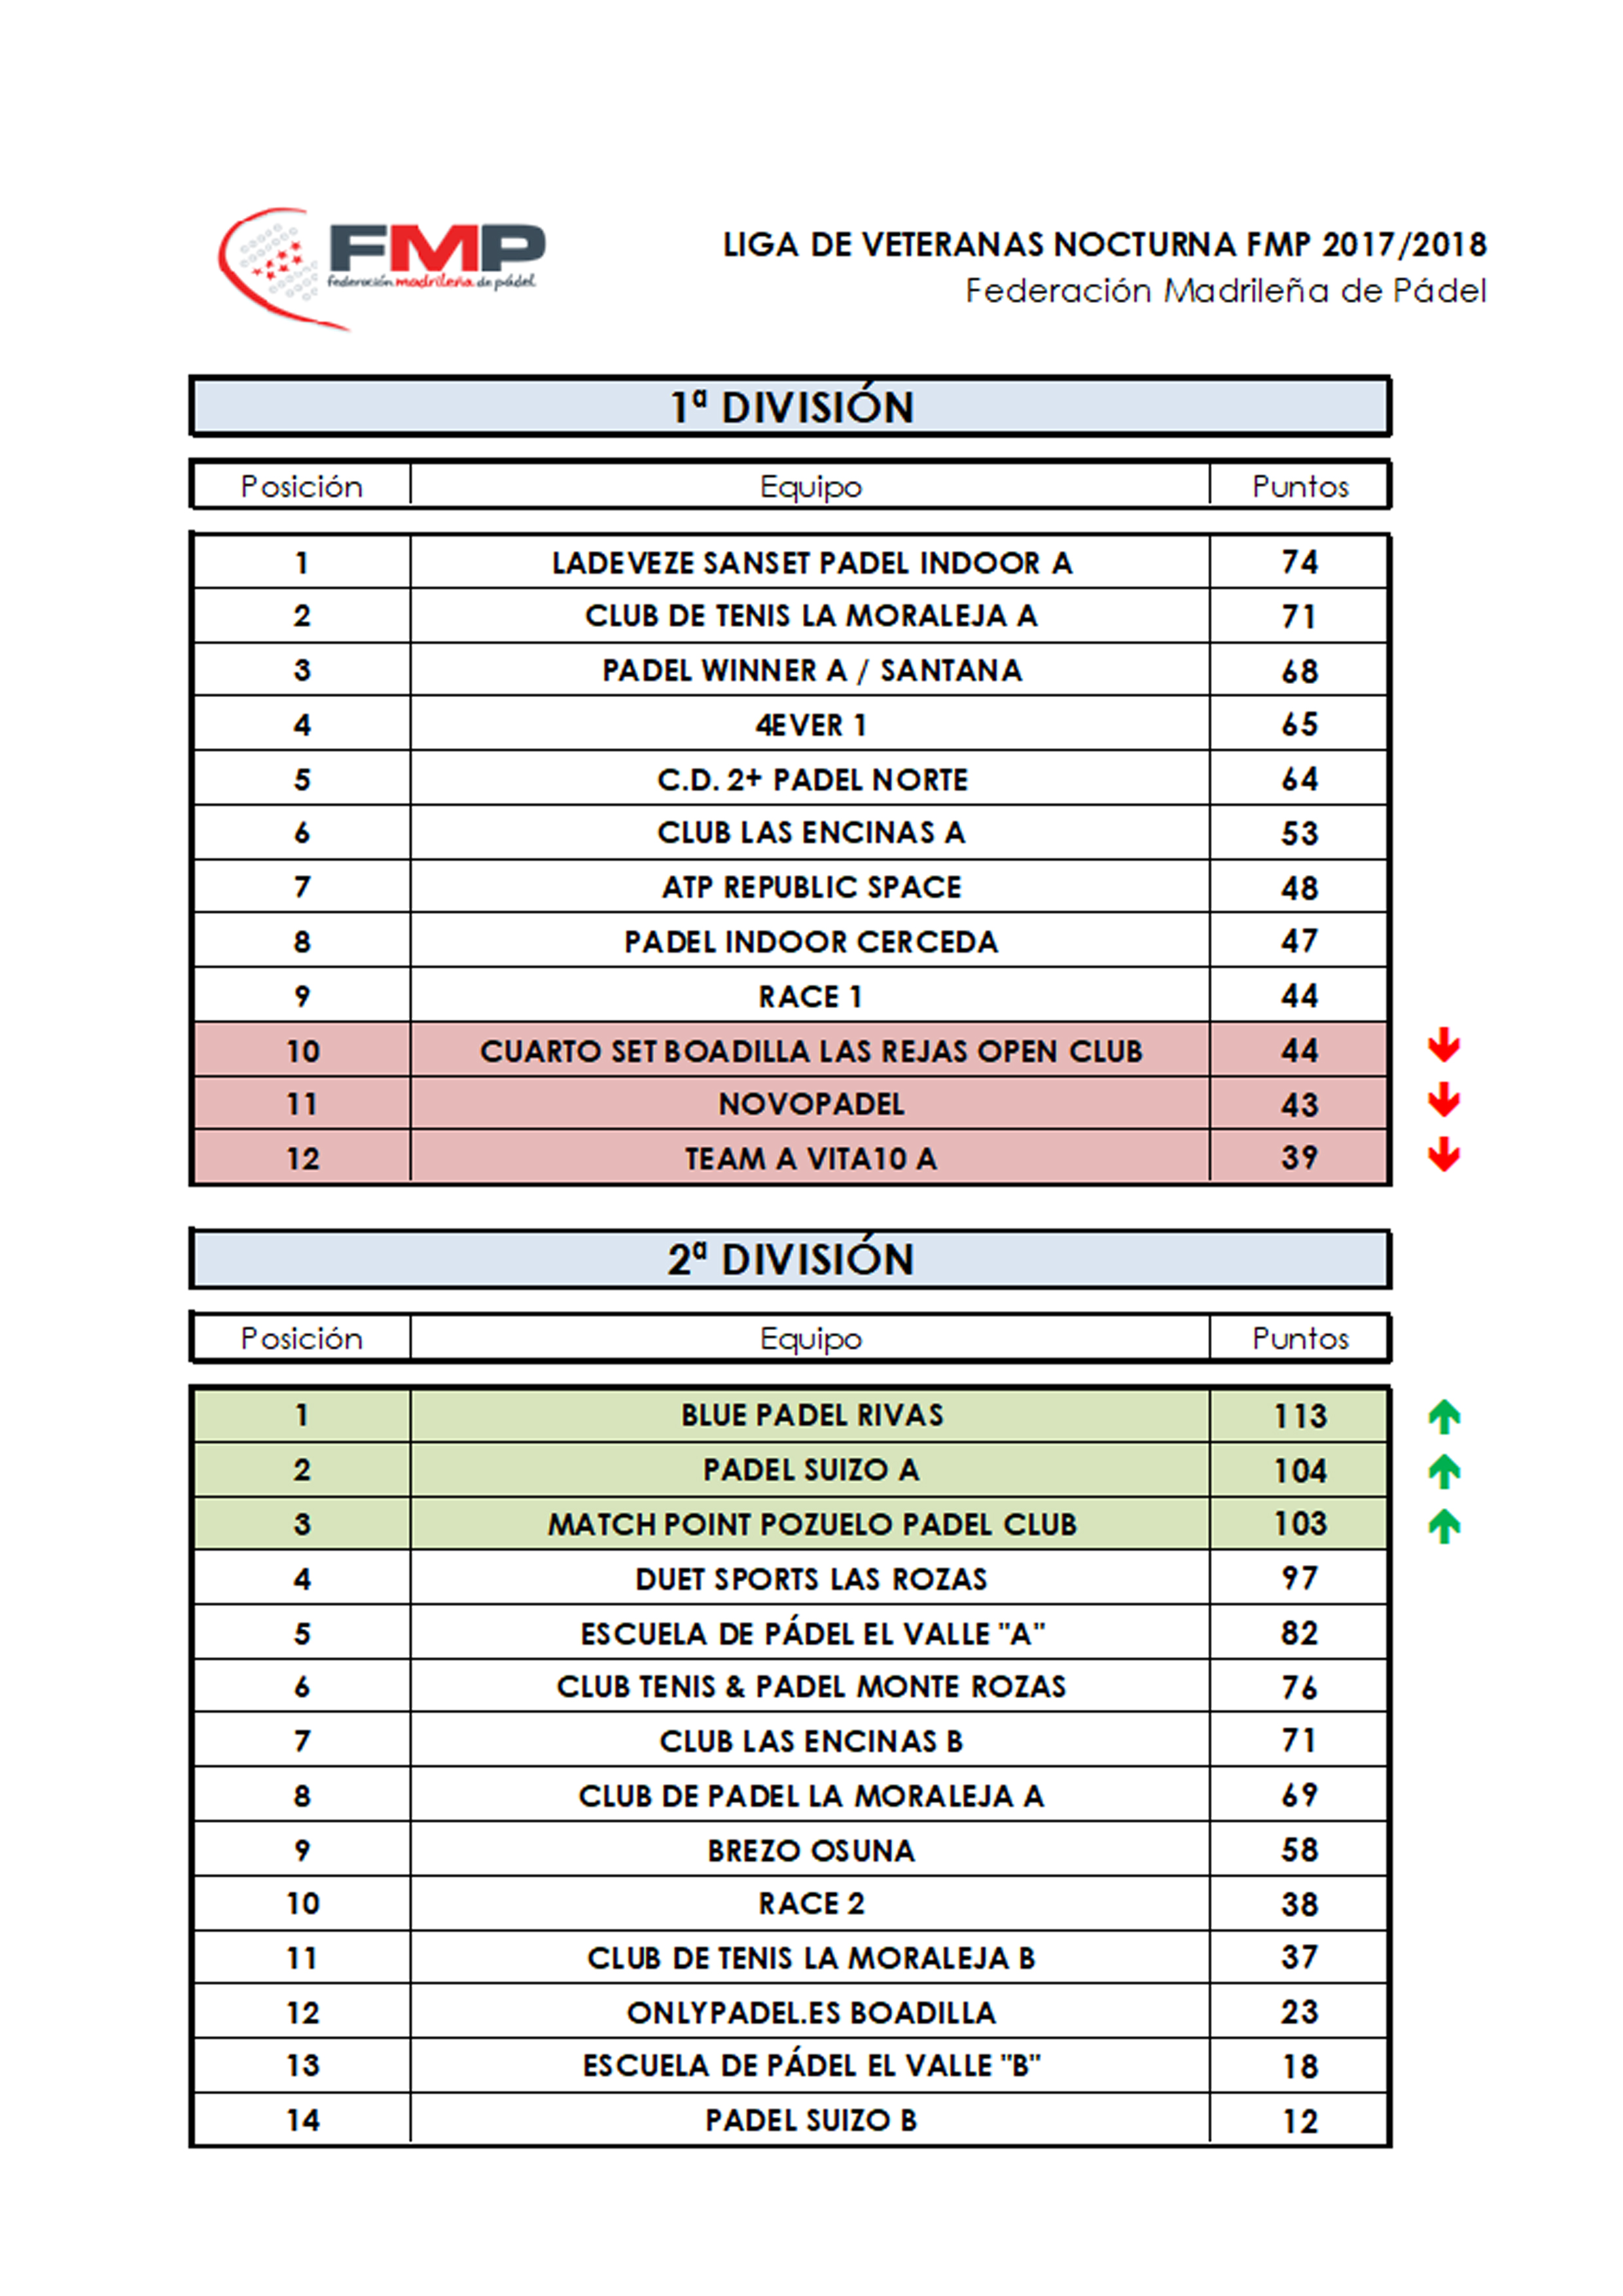Click green up arrow beside Blue Padel Rivas
The width and height of the screenshot is (1623, 2296).
[x=1444, y=1416]
